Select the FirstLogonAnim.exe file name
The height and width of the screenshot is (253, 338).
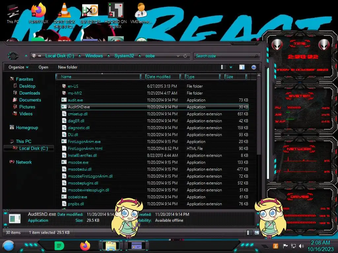pyautogui.click(x=84, y=142)
